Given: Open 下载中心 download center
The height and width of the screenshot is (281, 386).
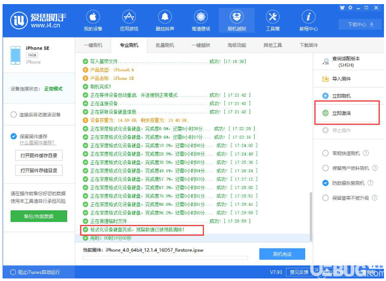Looking at the screenshot, I should tap(361, 24).
